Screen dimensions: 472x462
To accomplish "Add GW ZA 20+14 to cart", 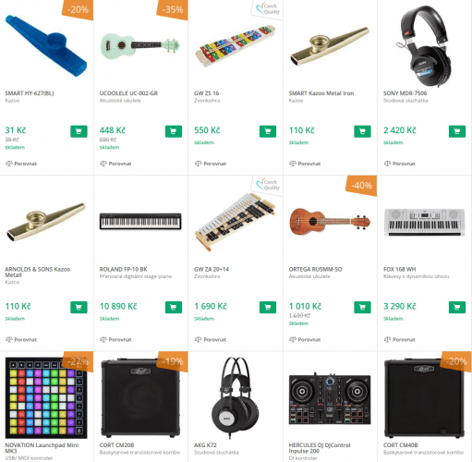I will pyautogui.click(x=268, y=307).
